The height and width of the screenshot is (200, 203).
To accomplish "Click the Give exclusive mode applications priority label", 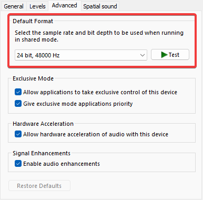I will tap(78, 104).
